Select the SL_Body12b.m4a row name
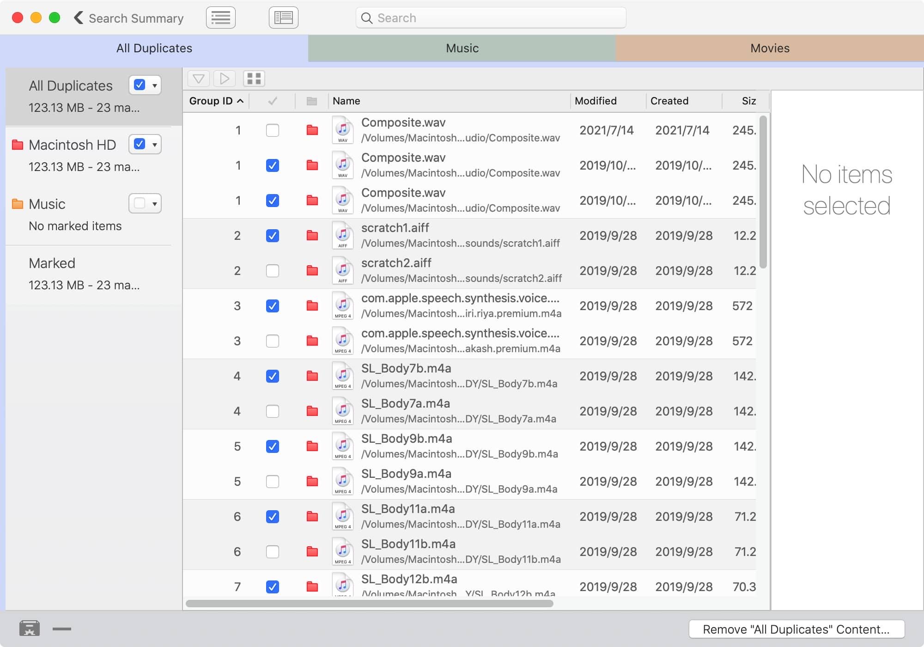Image resolution: width=924 pixels, height=647 pixels. (409, 579)
